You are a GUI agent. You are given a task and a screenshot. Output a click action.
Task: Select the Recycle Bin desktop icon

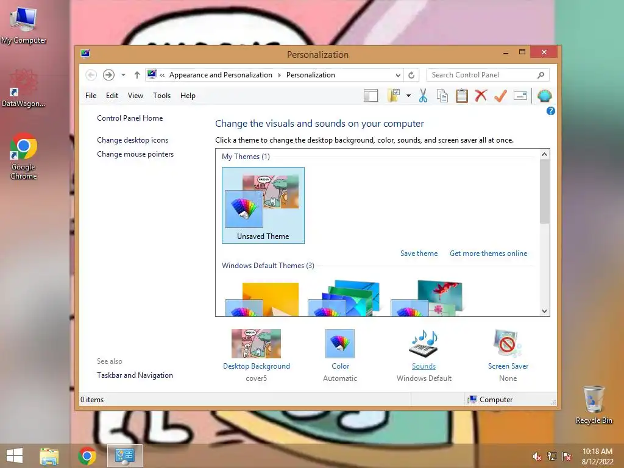[x=594, y=405]
